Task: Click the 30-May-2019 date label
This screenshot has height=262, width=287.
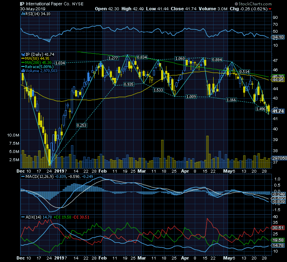Action: pos(32,9)
